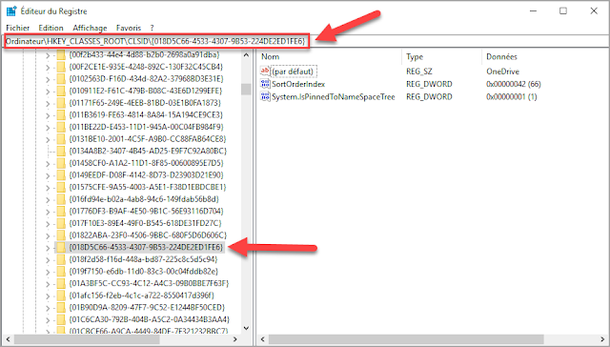This screenshot has height=347, width=610.
Task: Click folder icon of {016fd94e-b02a-4ab8-94c6-149fdab56b8d}
Action: click(61, 199)
